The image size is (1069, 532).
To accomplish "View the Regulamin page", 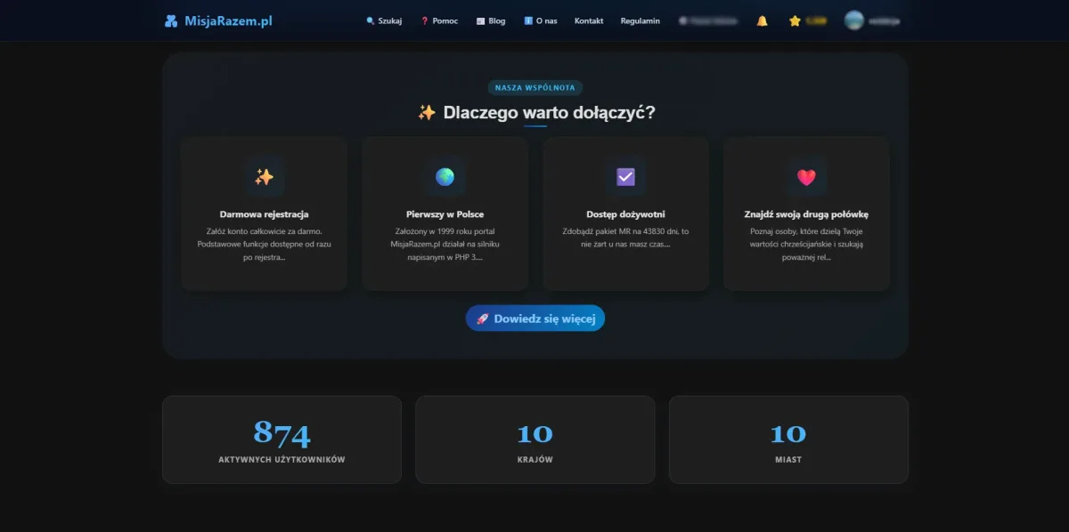I will [641, 21].
